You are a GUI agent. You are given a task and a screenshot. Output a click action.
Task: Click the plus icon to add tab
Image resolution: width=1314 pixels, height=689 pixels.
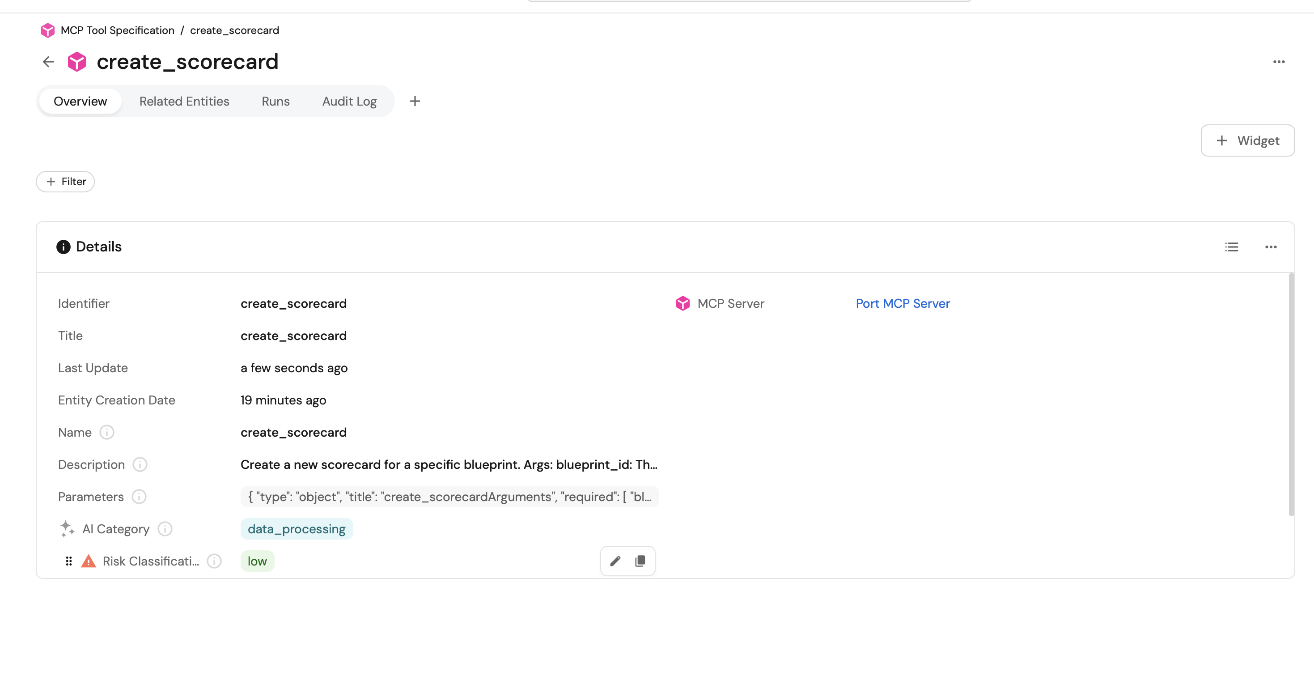(415, 101)
